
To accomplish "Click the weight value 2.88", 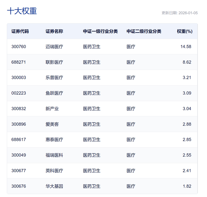I will (x=187, y=124).
